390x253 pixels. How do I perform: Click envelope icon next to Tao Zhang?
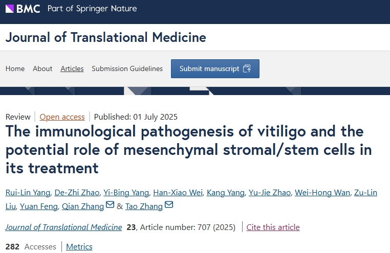coord(169,206)
